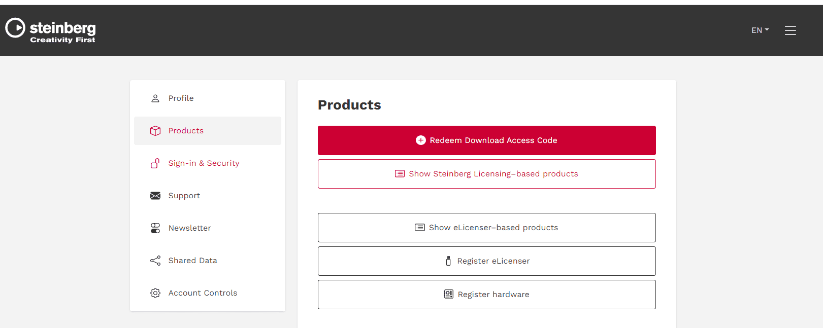The image size is (823, 328).
Task: Click the Products page heading
Action: pyautogui.click(x=349, y=105)
